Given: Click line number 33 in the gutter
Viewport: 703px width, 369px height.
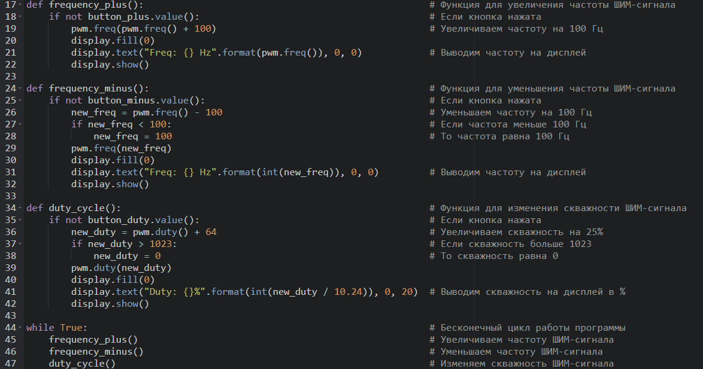Looking at the screenshot, I should [x=10, y=196].
